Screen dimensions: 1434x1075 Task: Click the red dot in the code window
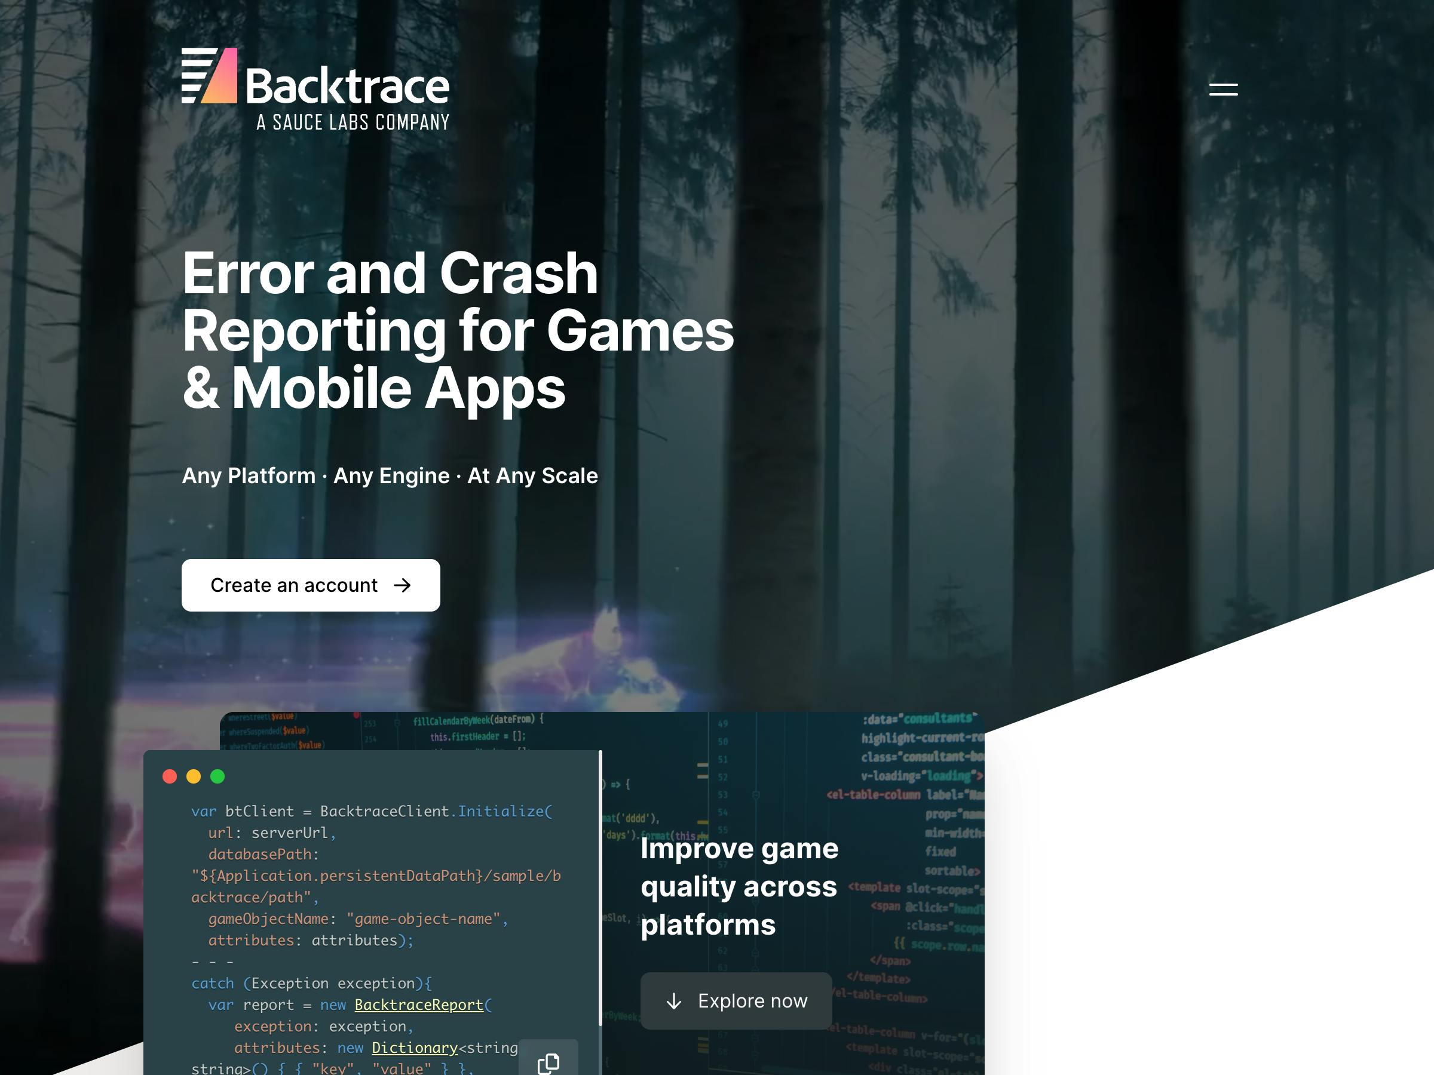(170, 776)
